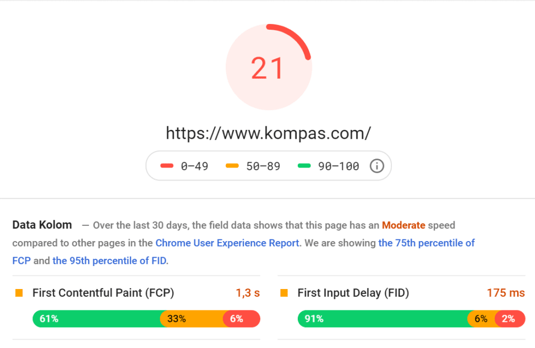Click the https://www.kompas.com/ URL text
The width and height of the screenshot is (535, 348).
point(268,133)
